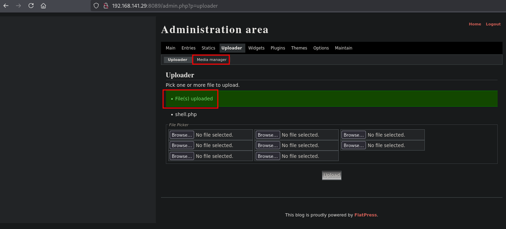Follow the FlatPress footer link
Screen dimensions: 506x229
[366, 215]
